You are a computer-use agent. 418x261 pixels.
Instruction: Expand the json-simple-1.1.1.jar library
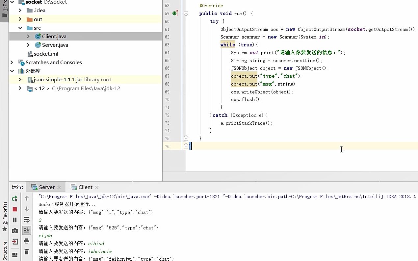pos(20,79)
